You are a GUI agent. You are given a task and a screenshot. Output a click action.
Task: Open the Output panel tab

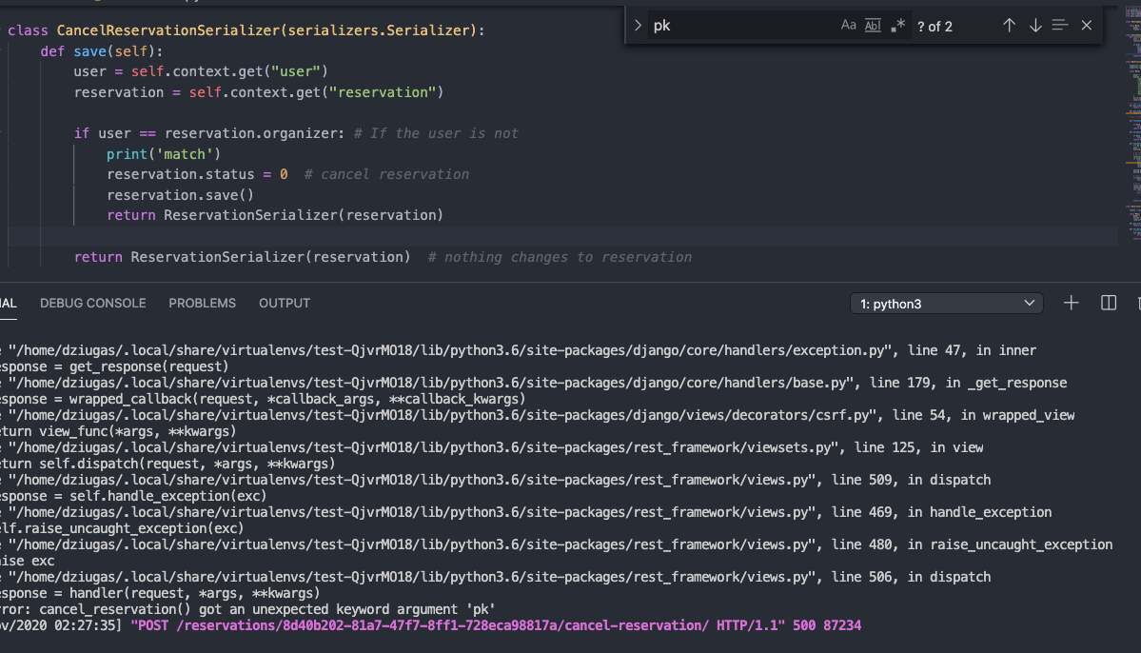pyautogui.click(x=285, y=303)
